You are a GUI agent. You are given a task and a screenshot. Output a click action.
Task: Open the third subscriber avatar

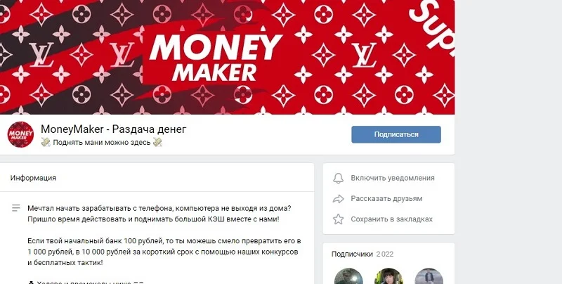(x=429, y=276)
